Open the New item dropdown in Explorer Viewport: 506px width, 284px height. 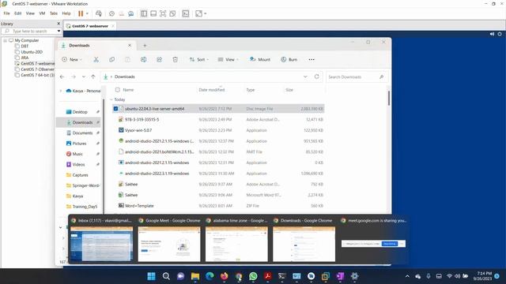coord(72,60)
